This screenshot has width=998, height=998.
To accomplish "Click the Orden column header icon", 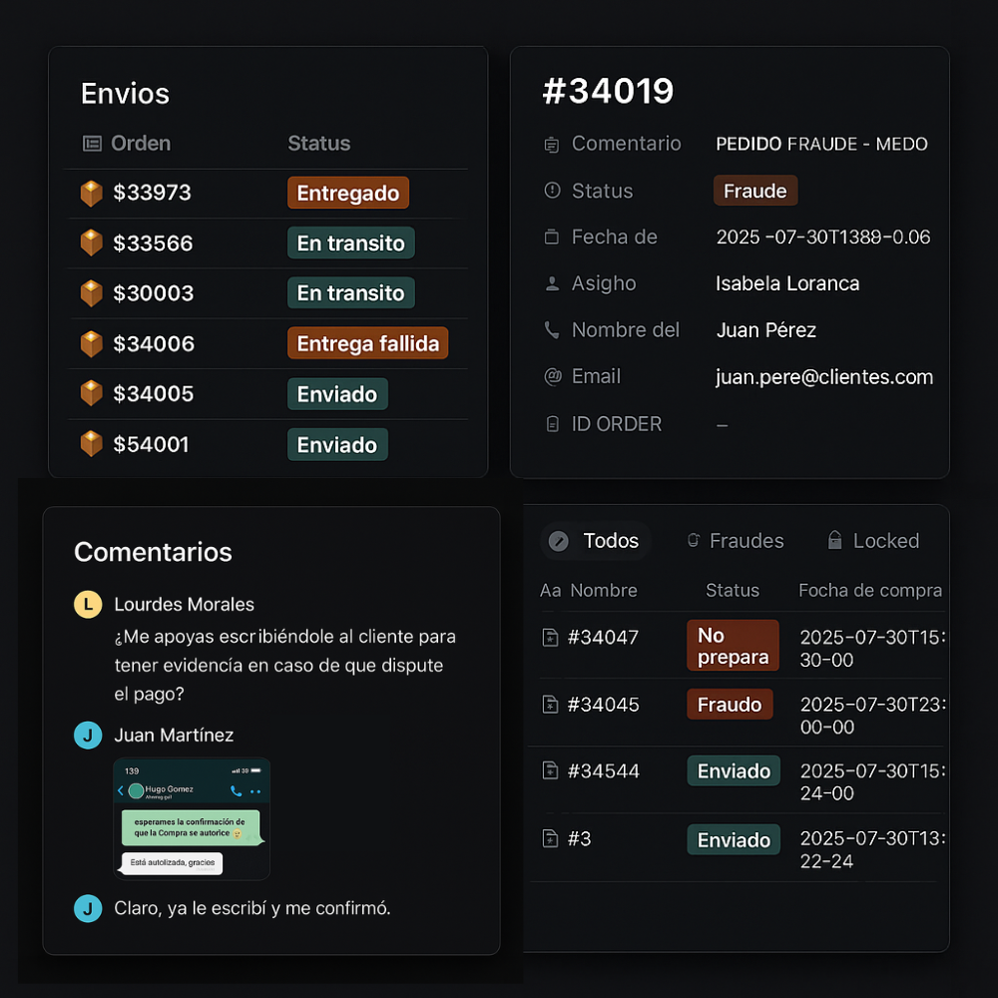I will click(x=92, y=144).
